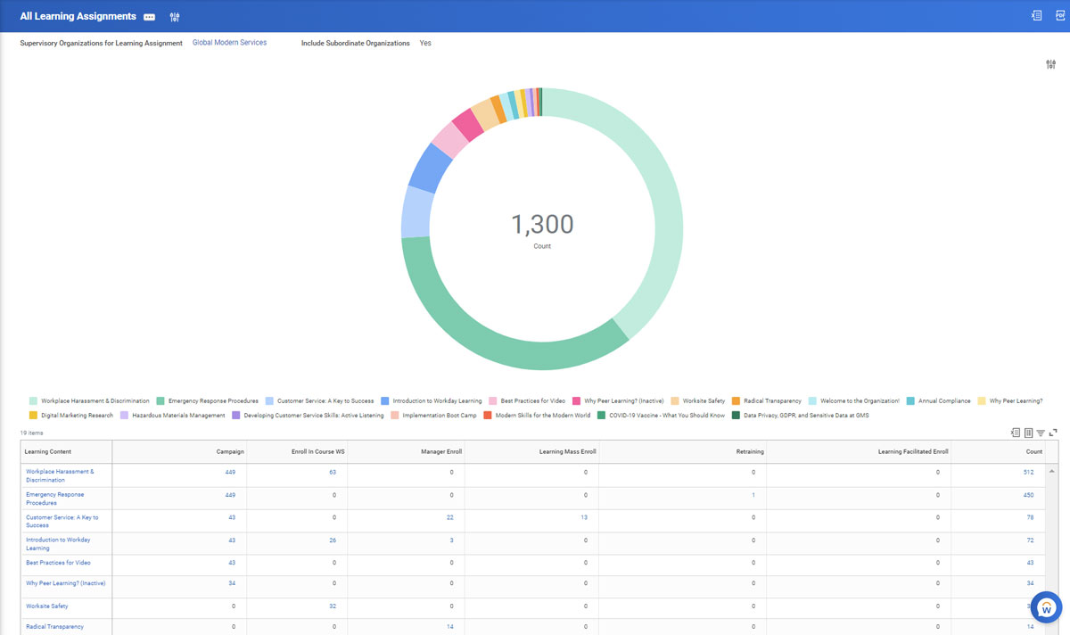Open chart configuration sliders icon above donut

1051,64
